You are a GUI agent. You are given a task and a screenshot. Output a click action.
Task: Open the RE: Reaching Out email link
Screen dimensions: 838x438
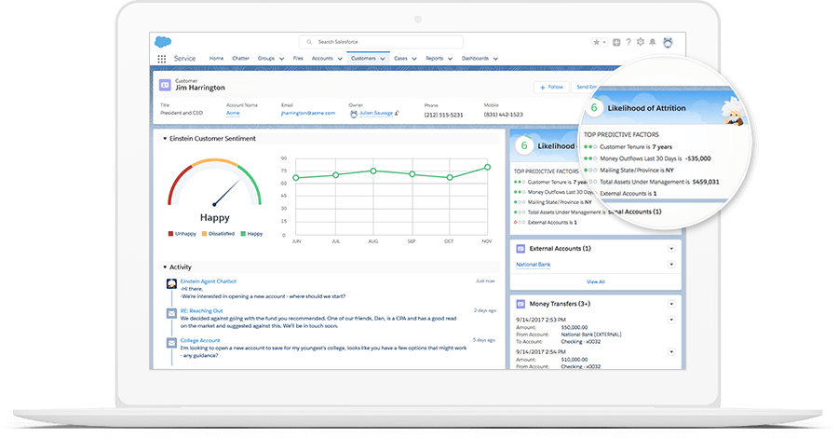(x=201, y=310)
